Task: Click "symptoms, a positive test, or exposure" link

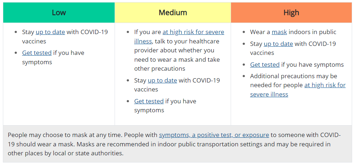Action: [x=214, y=135]
